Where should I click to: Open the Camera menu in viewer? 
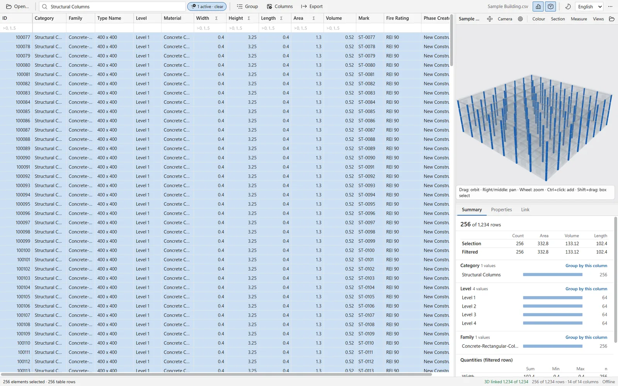505,19
